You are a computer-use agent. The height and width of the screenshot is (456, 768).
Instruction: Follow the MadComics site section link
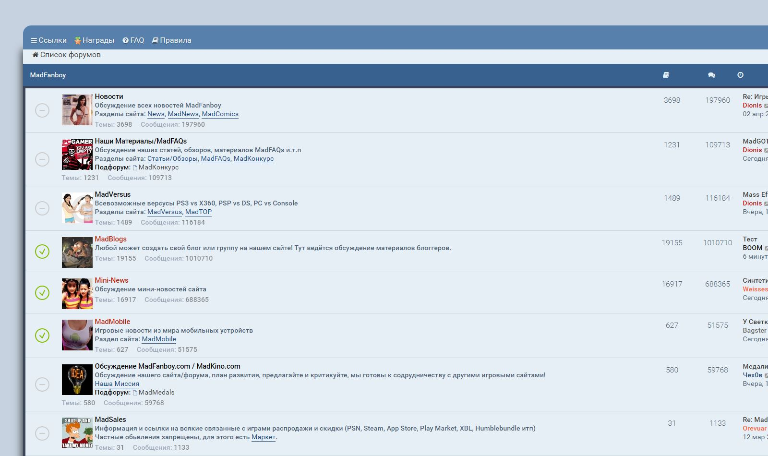[x=220, y=114]
